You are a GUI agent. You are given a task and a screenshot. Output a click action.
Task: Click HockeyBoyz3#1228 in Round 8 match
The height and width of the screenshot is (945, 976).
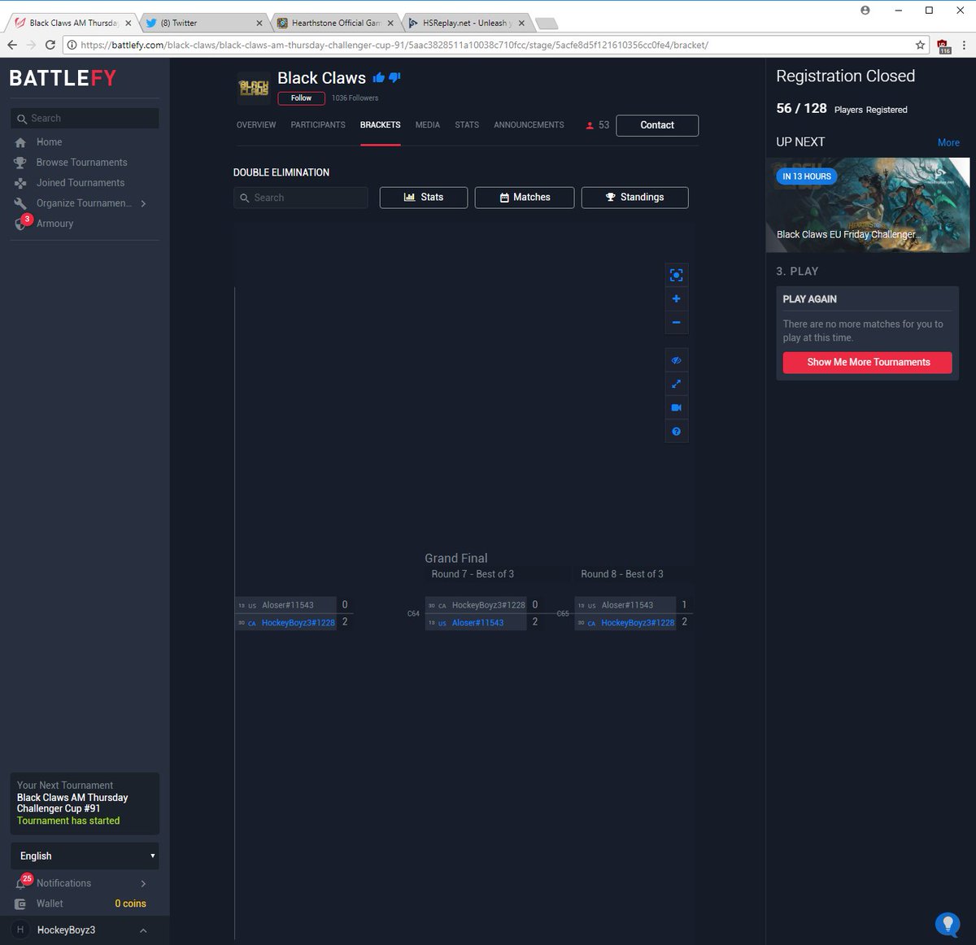tap(638, 623)
